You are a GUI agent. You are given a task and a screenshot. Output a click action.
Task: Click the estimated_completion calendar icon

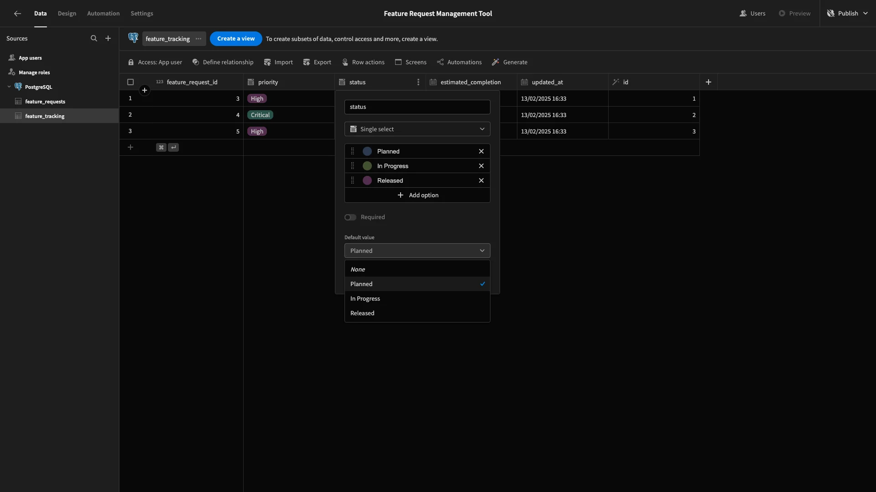click(433, 82)
